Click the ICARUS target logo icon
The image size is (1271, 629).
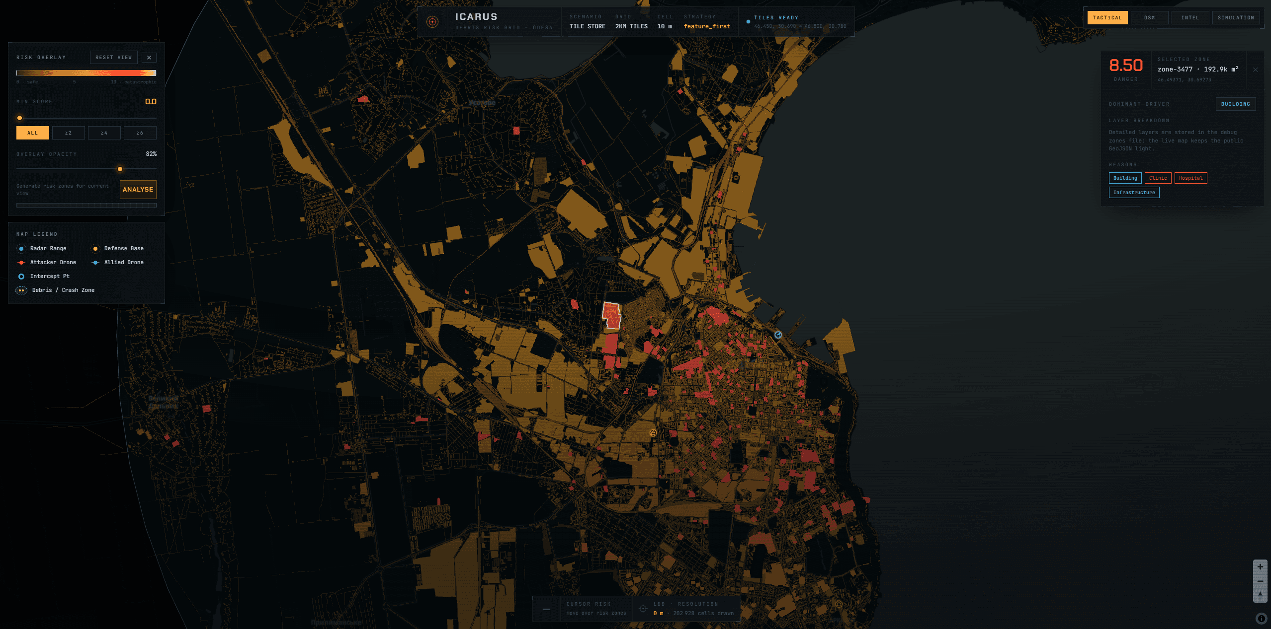[x=432, y=22]
